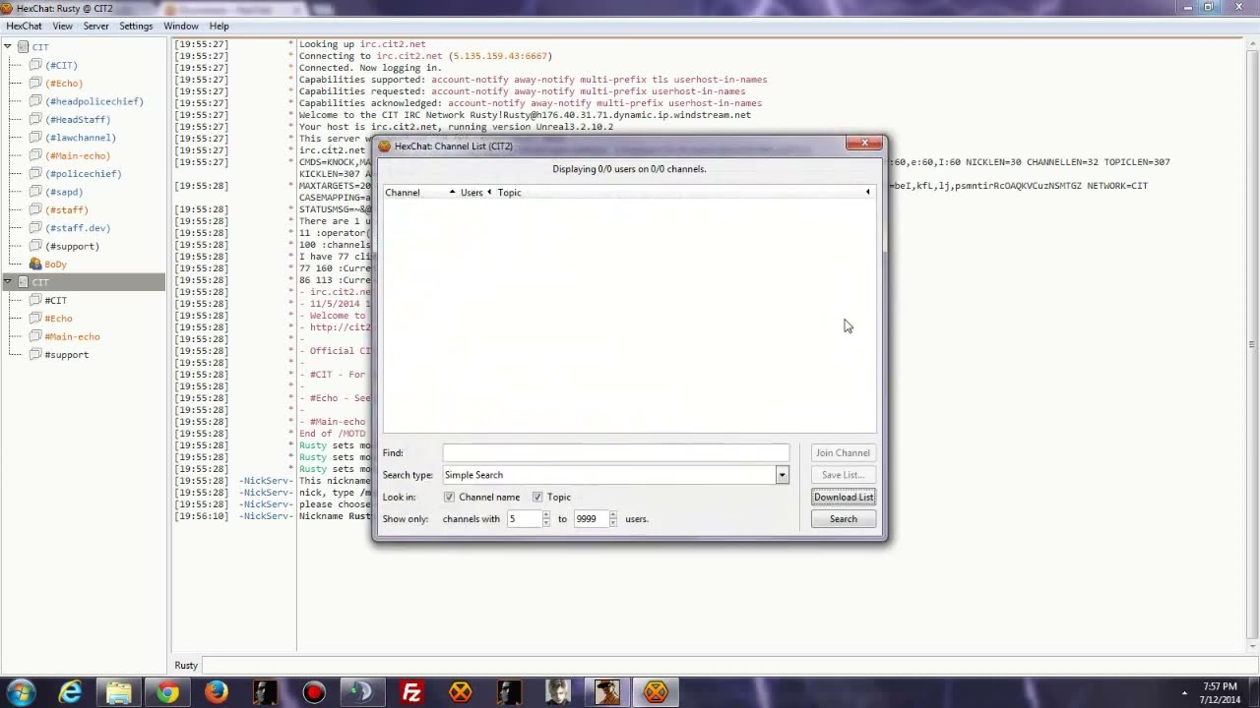This screenshot has width=1260, height=708.
Task: Toggle the Channel name checkbox
Action: tap(449, 498)
